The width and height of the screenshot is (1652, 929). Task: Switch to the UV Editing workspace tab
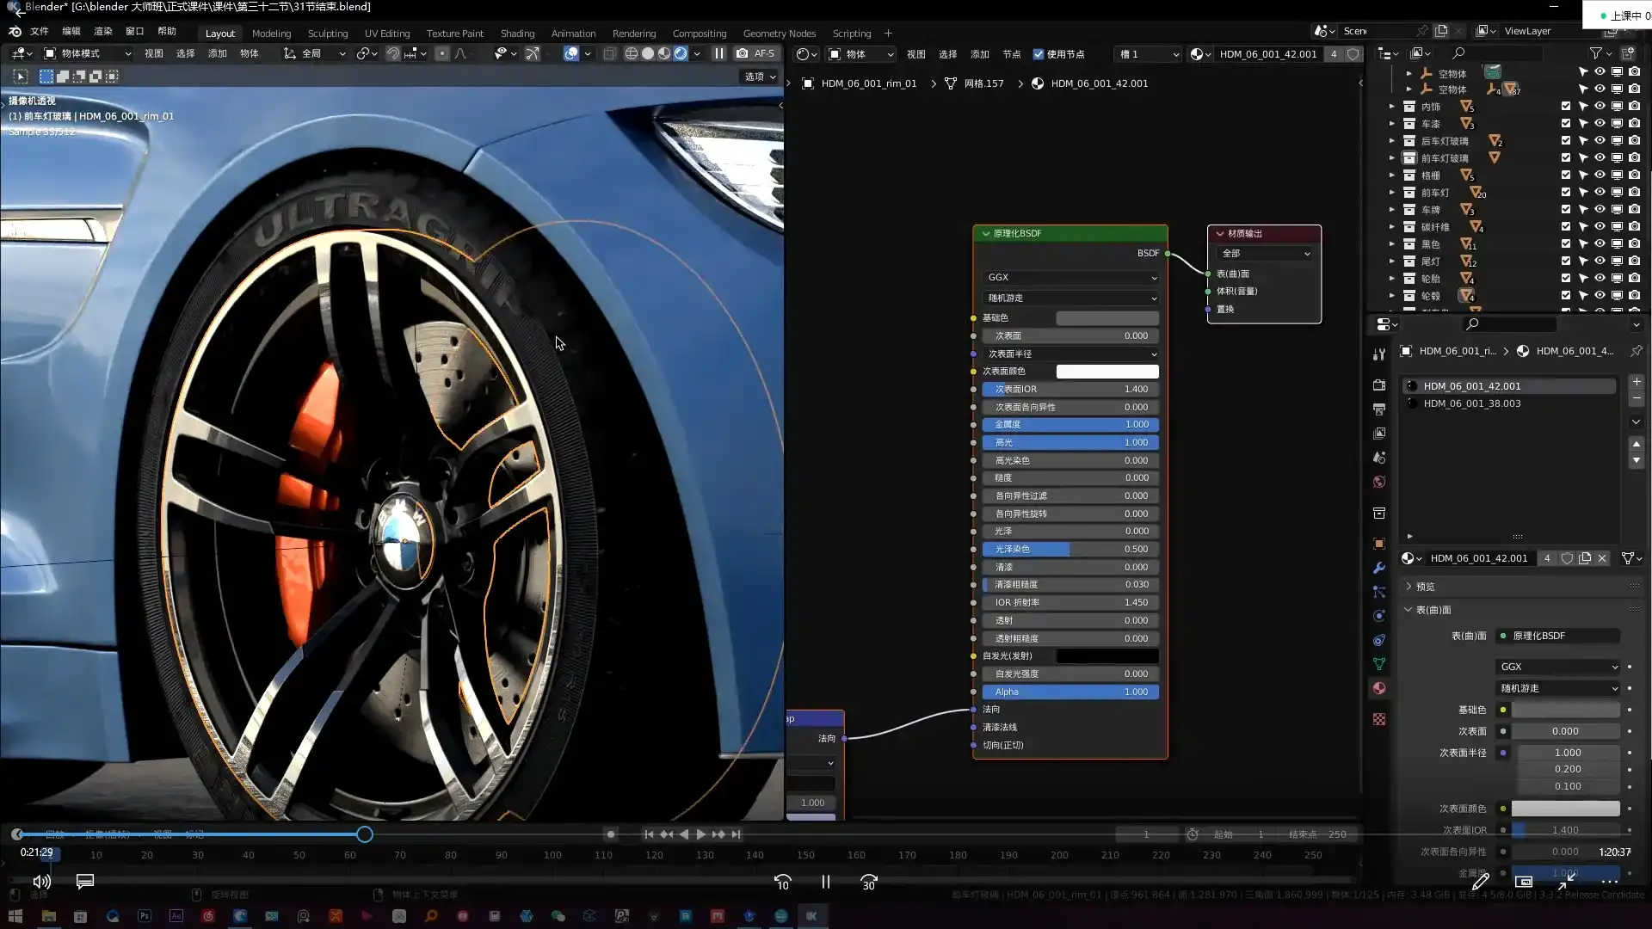click(387, 34)
